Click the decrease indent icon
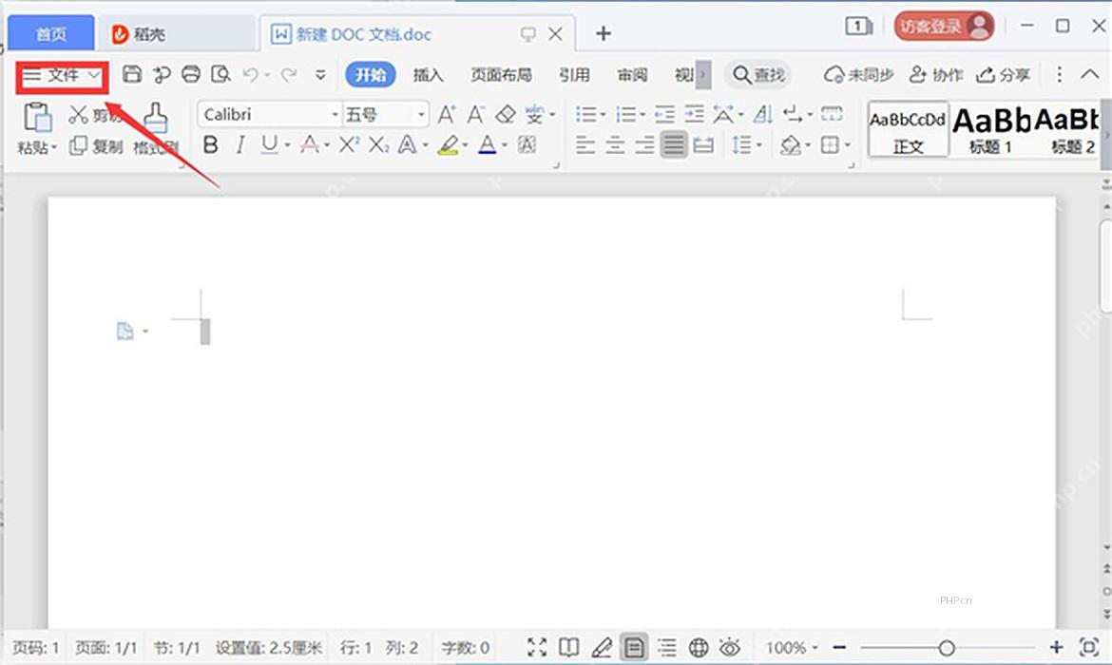Screen dimensions: 1112x665 pos(664,114)
